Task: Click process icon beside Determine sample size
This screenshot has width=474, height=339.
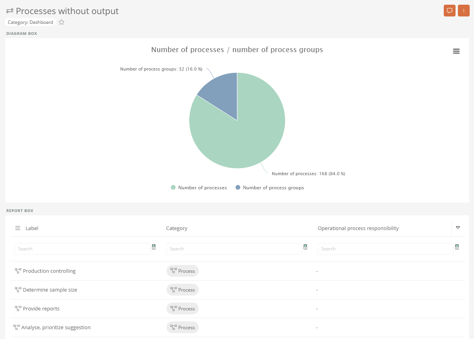Action: (18, 290)
